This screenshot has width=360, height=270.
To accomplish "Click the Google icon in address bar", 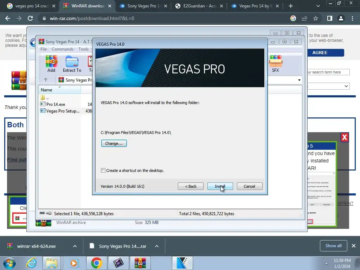I will (293, 18).
